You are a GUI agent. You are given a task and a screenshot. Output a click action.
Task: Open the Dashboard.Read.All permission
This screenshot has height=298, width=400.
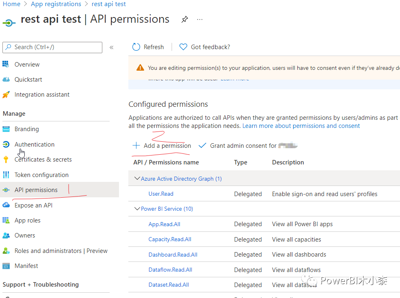point(173,255)
